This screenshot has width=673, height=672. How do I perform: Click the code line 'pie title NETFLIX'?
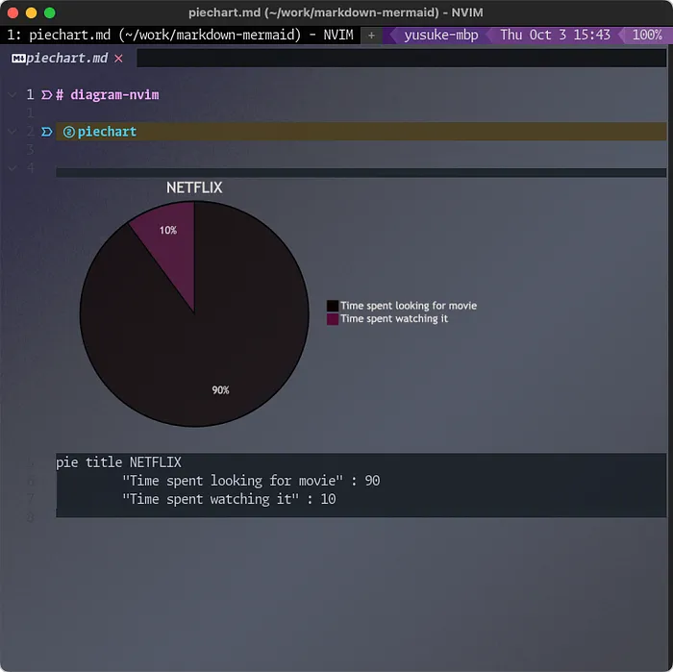[118, 462]
